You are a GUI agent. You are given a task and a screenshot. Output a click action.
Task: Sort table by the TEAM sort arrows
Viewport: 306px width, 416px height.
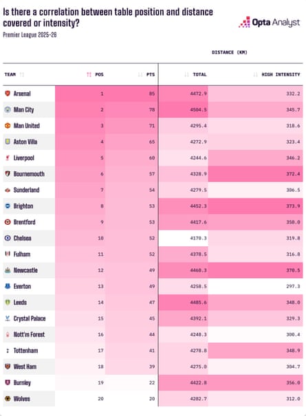(22, 74)
